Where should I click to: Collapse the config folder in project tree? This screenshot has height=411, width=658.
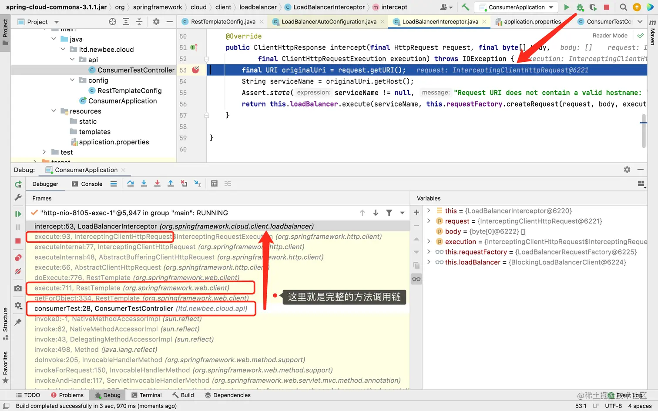pyautogui.click(x=72, y=80)
